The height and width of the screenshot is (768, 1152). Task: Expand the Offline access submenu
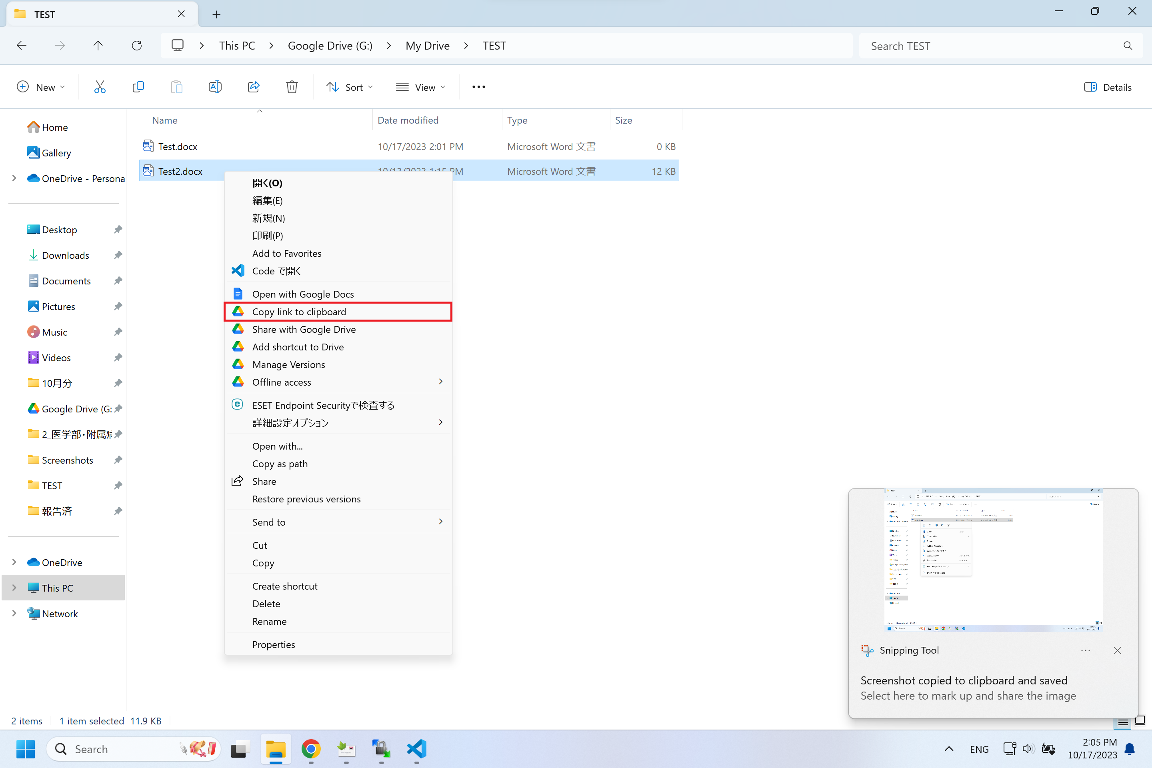[440, 382]
